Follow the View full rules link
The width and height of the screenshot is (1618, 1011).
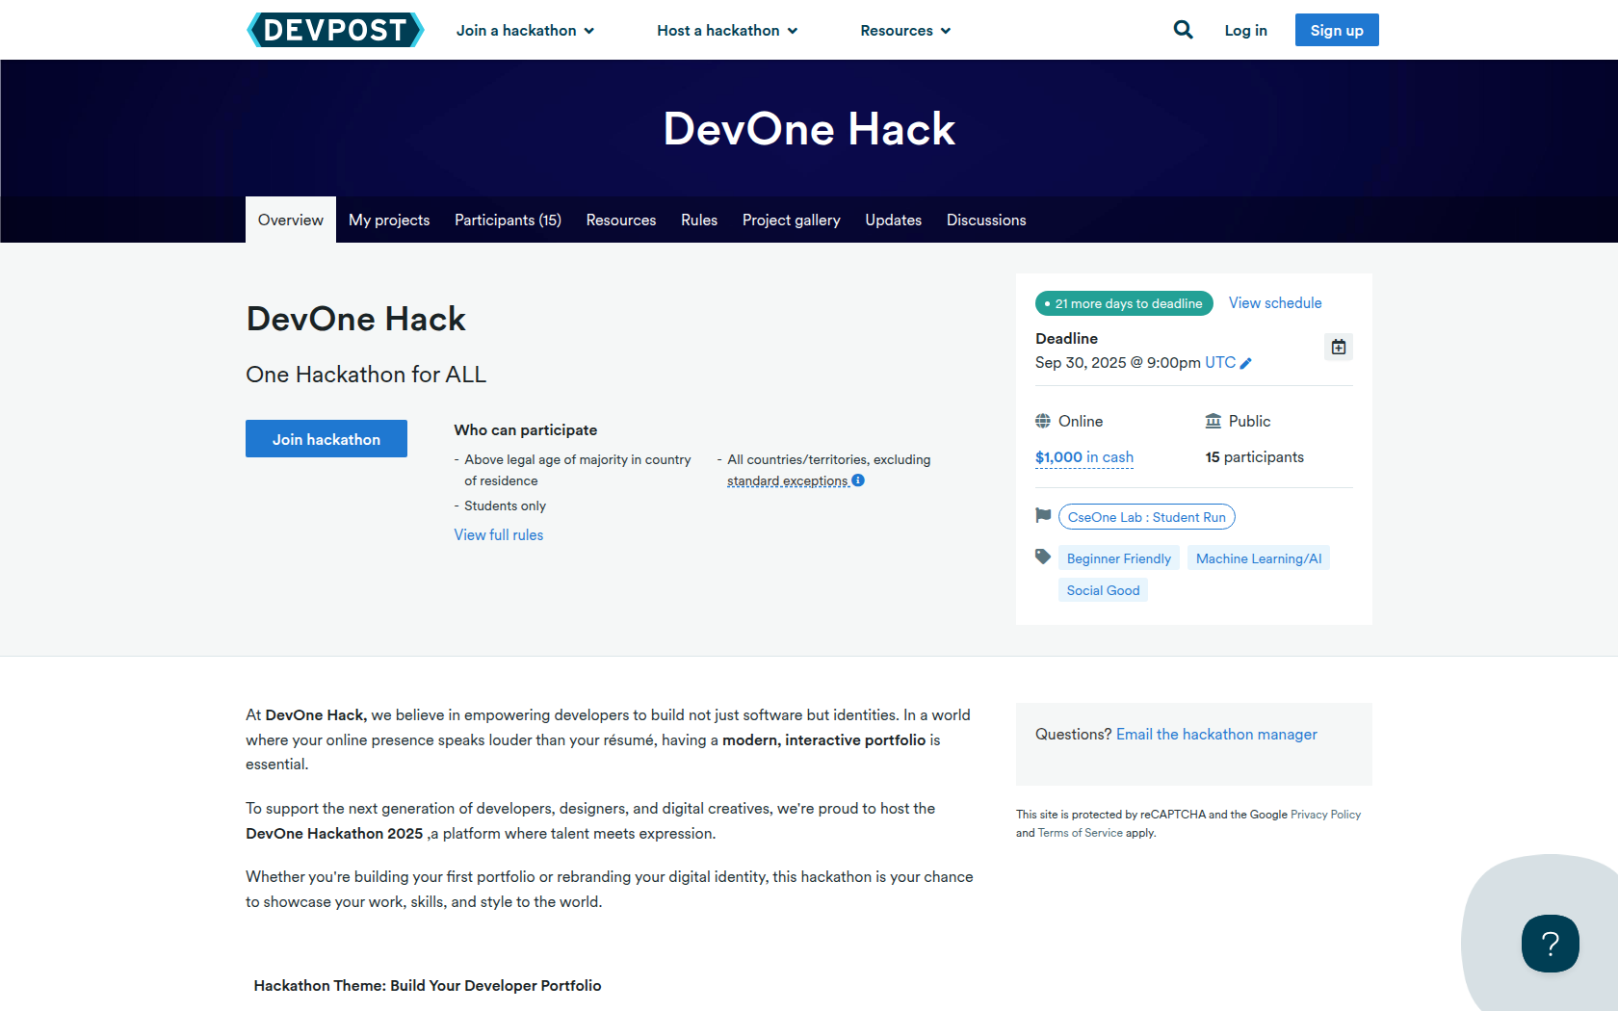point(499,535)
